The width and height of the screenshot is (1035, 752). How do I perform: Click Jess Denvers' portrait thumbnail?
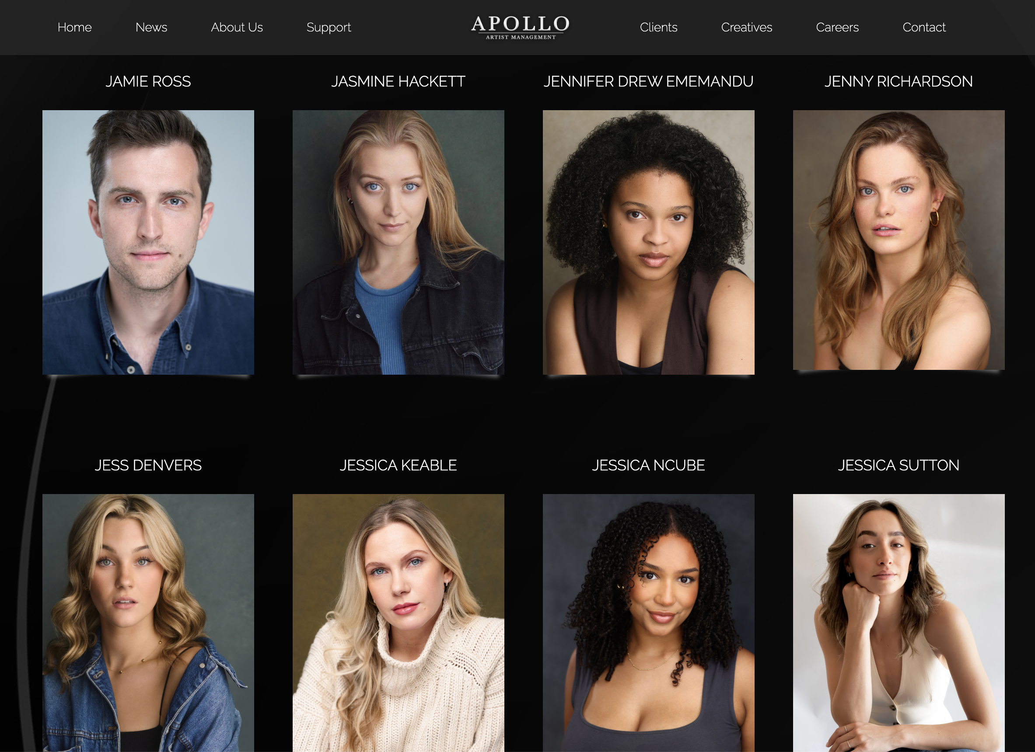[148, 623]
